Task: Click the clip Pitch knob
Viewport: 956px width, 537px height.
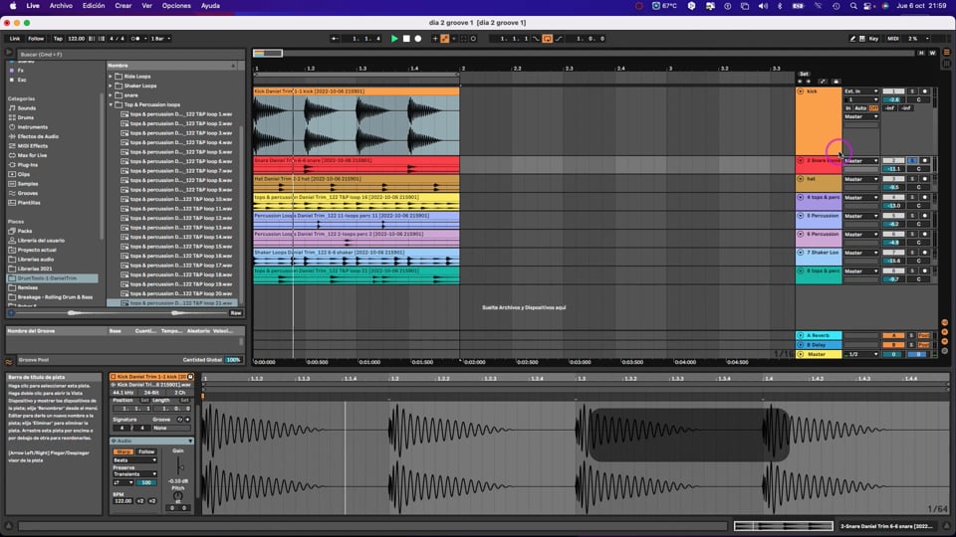Action: [x=178, y=495]
